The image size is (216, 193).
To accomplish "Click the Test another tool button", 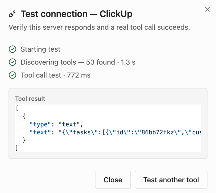I will point(171,180).
